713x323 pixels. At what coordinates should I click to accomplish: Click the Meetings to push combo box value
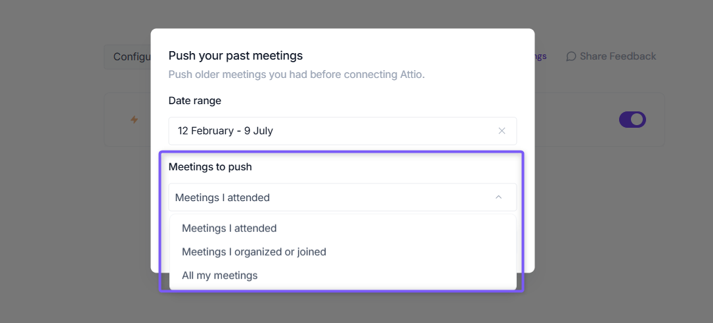click(x=343, y=197)
